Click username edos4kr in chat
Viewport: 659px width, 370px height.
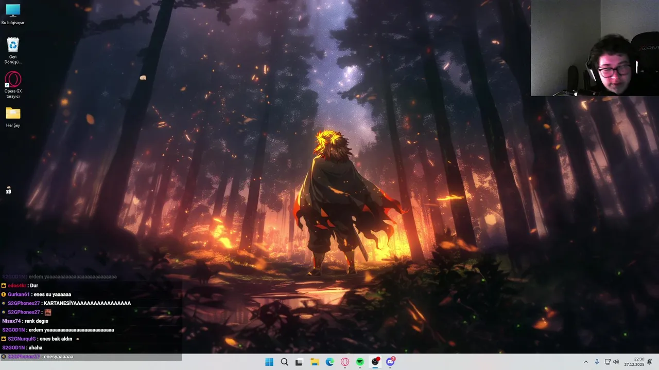point(17,286)
